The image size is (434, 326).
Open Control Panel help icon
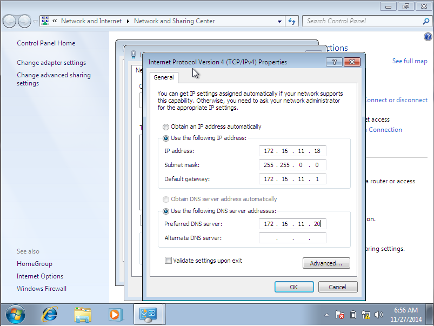(428, 37)
